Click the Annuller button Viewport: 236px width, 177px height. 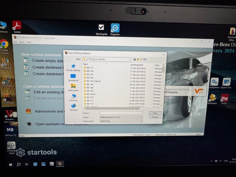pyautogui.click(x=155, y=117)
